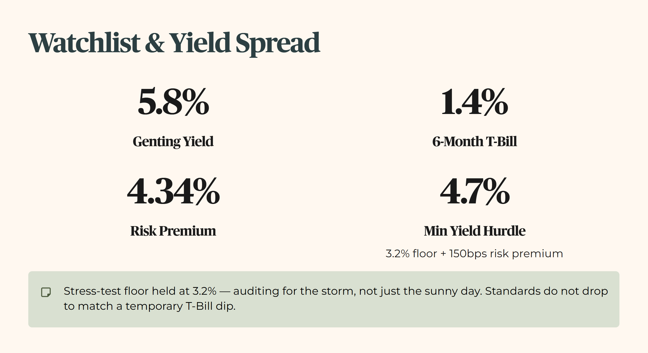
Task: Click the word Yield in the heading
Action: tap(200, 42)
